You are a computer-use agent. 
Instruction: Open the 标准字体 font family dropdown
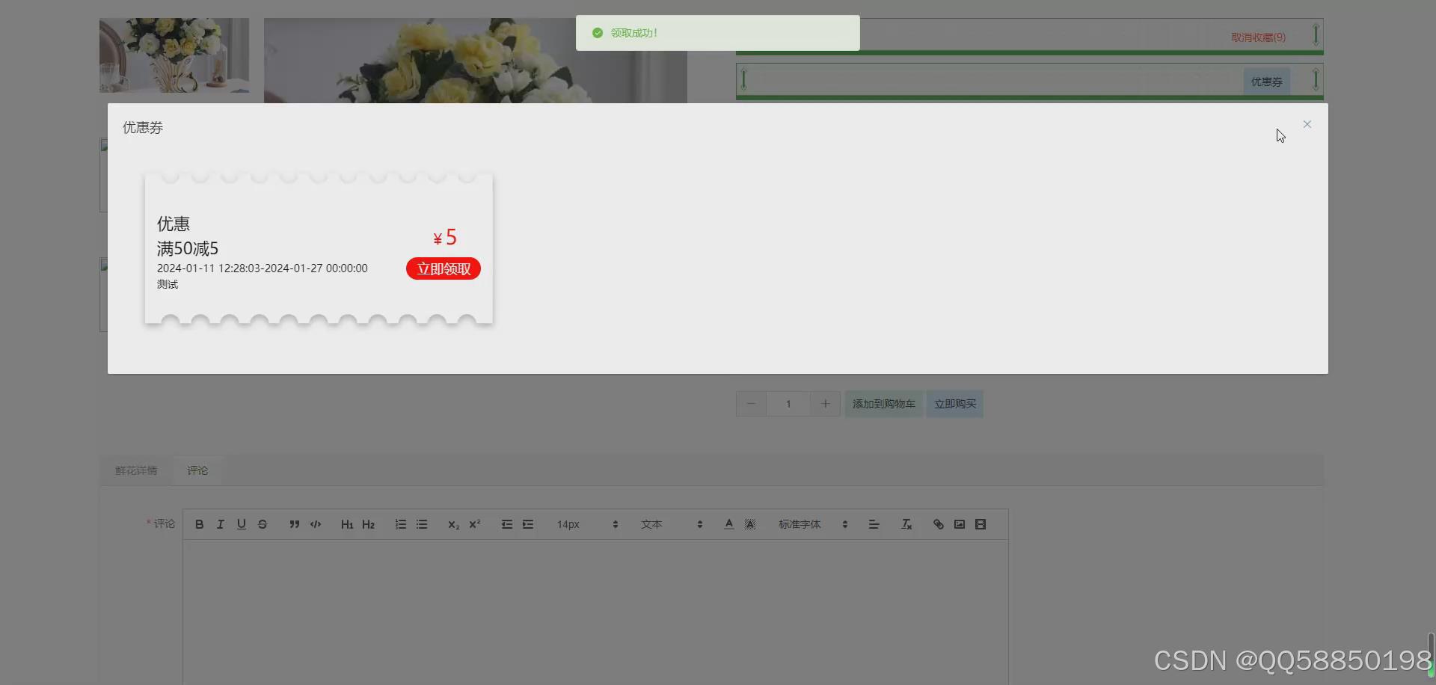813,524
